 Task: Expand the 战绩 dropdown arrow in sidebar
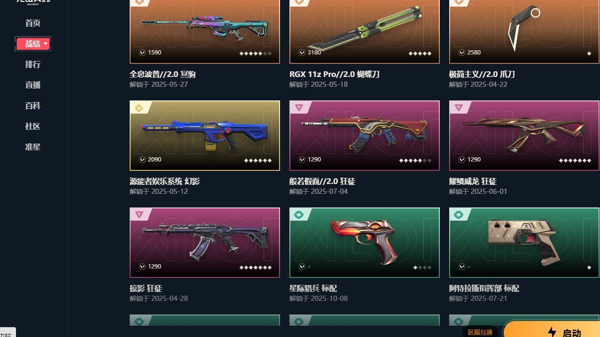(46, 44)
